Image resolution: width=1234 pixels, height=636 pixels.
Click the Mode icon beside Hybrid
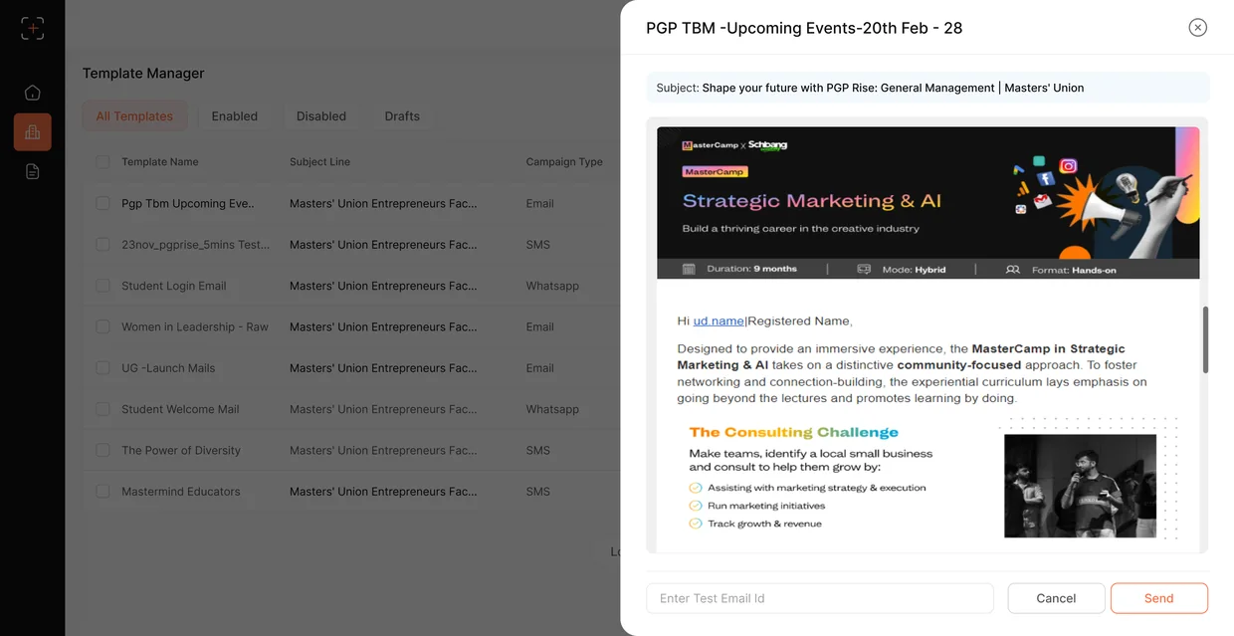click(864, 269)
